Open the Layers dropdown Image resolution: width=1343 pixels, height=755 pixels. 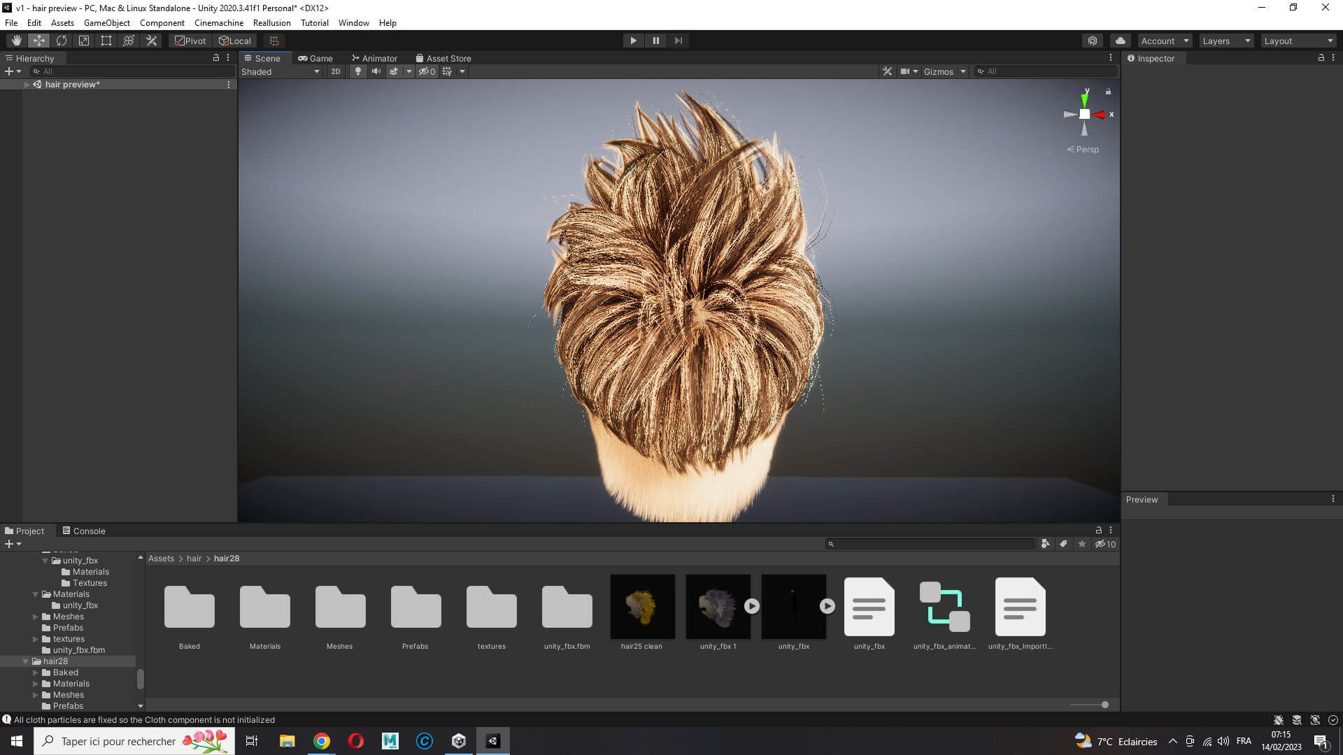[x=1225, y=41]
